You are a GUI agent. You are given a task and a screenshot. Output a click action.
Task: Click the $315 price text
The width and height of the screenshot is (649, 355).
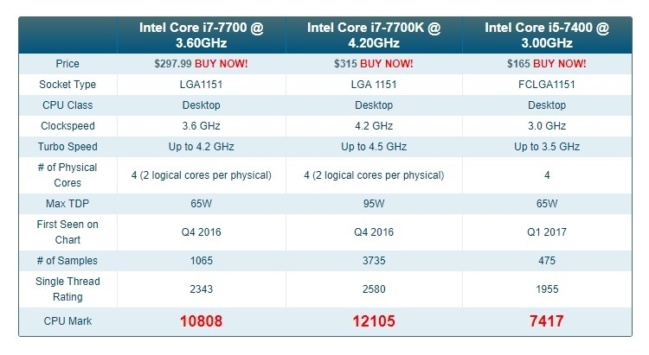point(345,64)
